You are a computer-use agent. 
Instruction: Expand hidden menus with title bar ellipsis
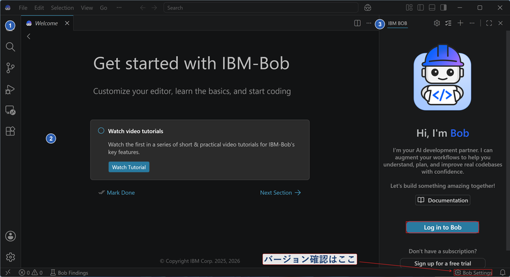pos(119,8)
